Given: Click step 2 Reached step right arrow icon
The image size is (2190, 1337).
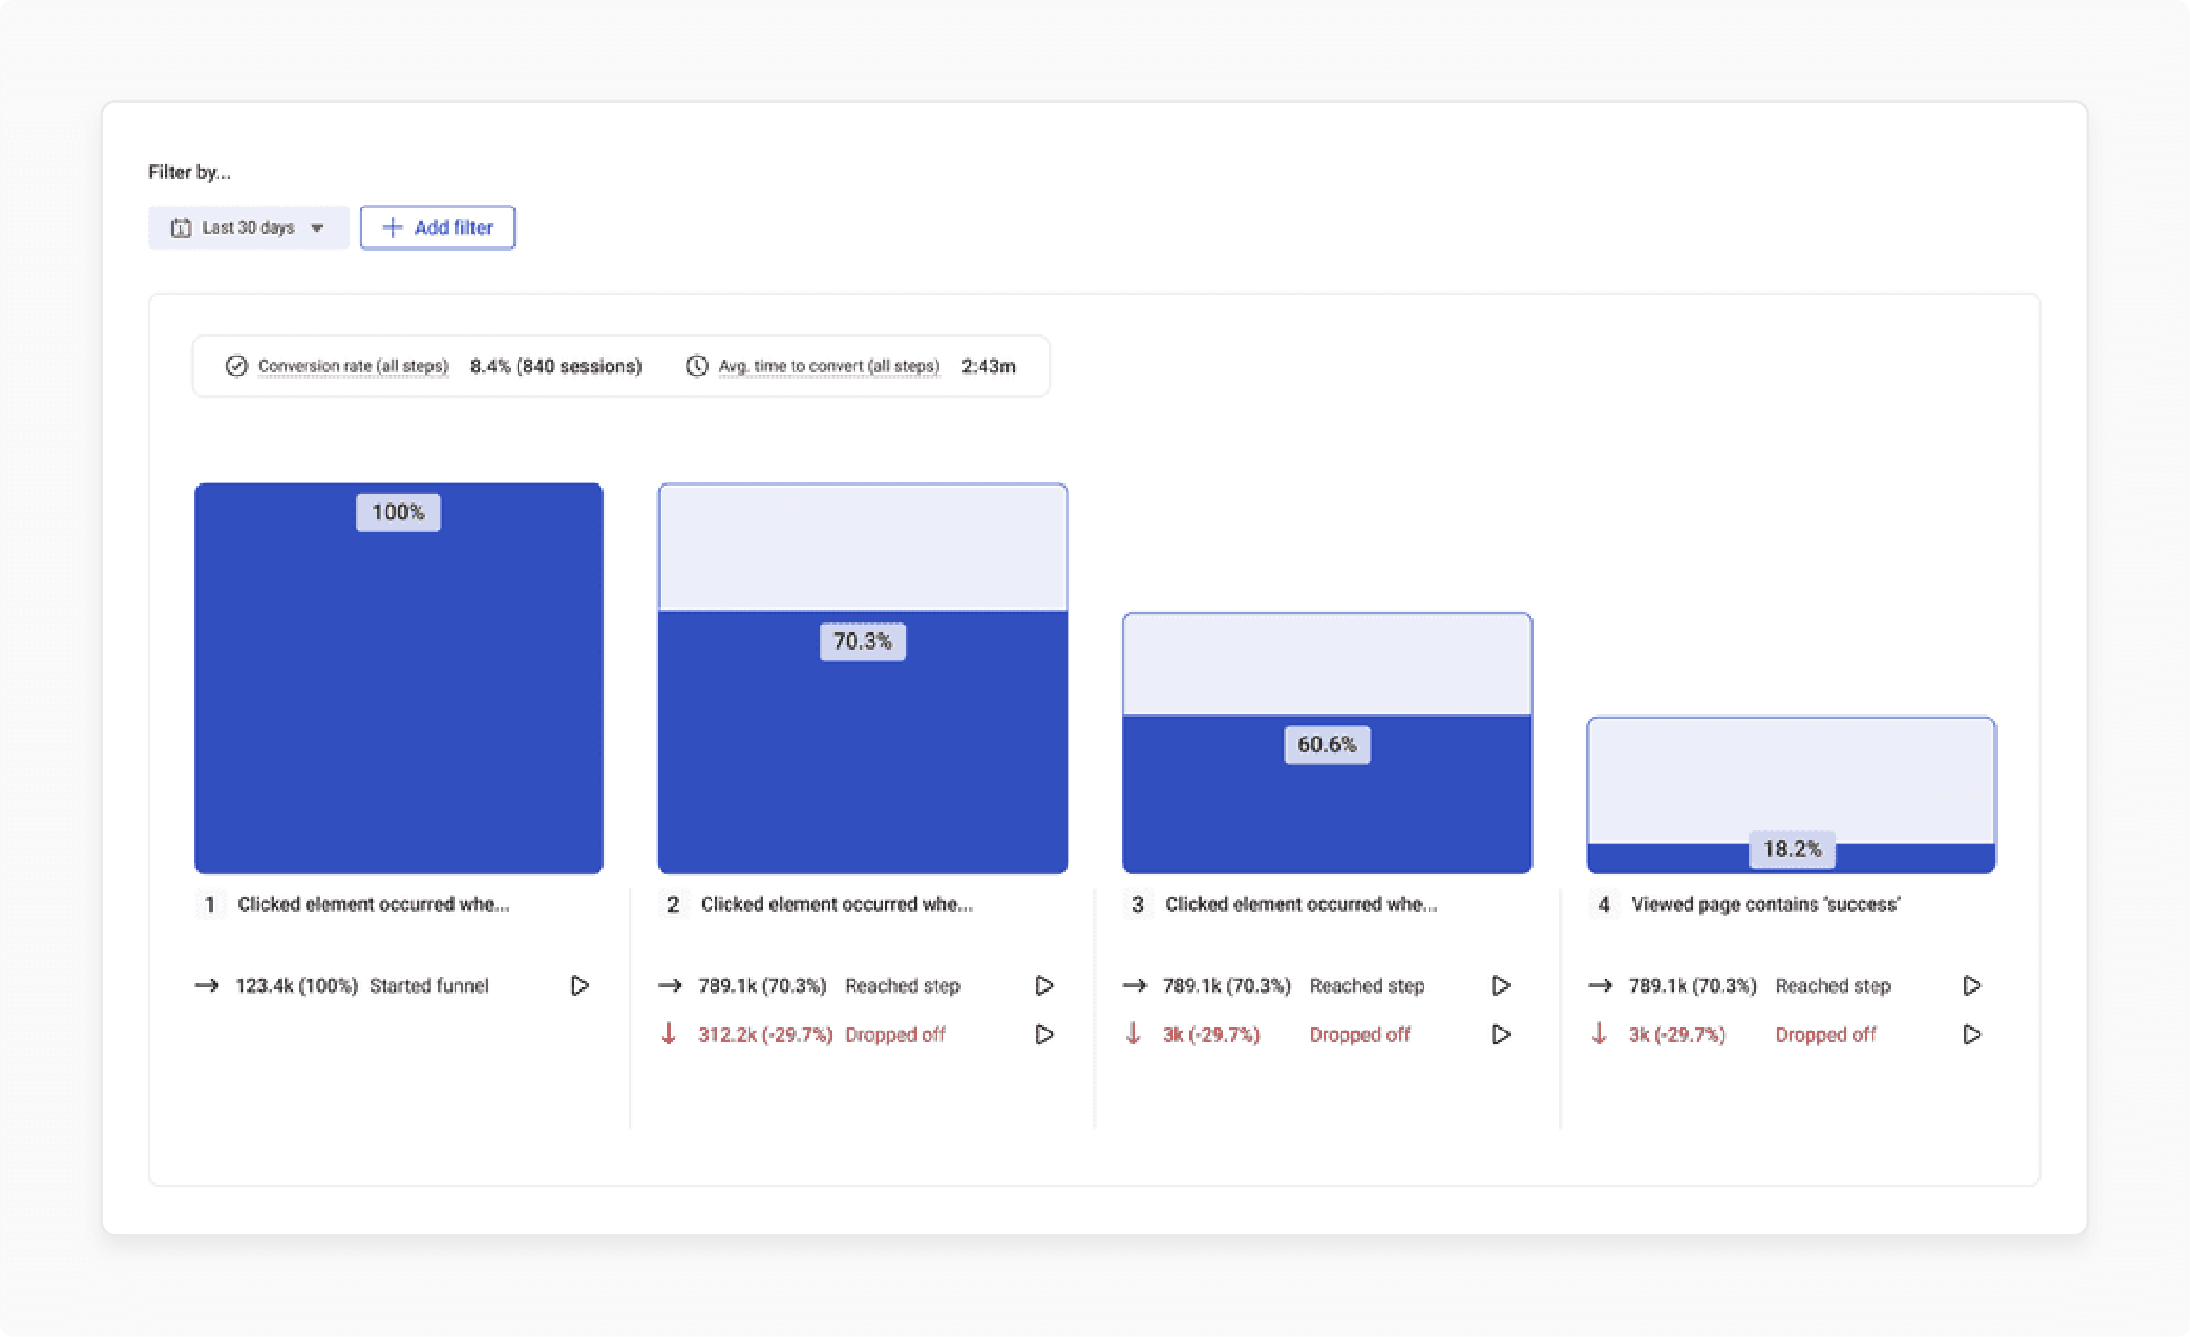Looking at the screenshot, I should pos(670,986).
